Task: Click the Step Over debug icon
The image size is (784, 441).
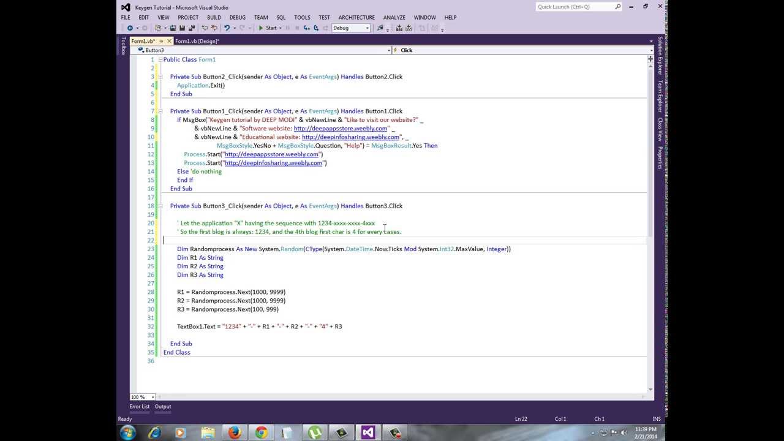Action: pos(316,28)
